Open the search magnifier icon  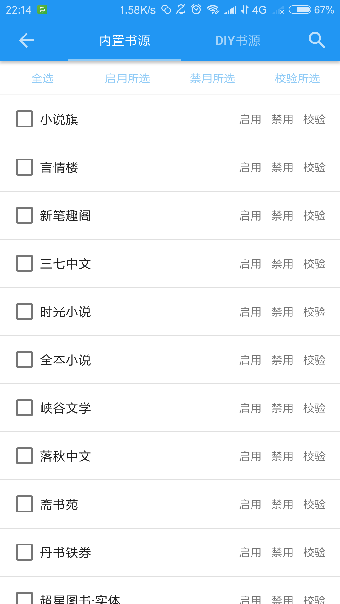tap(316, 40)
